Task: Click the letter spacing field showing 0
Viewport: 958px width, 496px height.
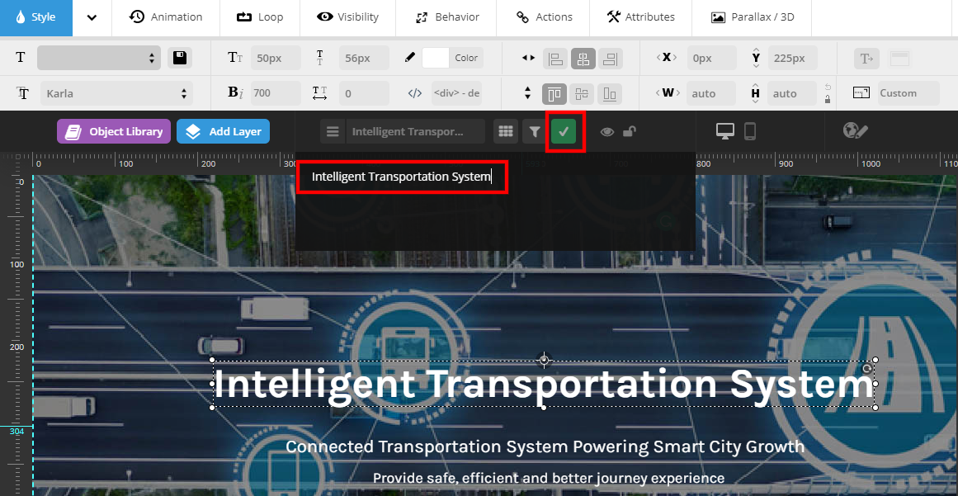Action: tap(364, 93)
